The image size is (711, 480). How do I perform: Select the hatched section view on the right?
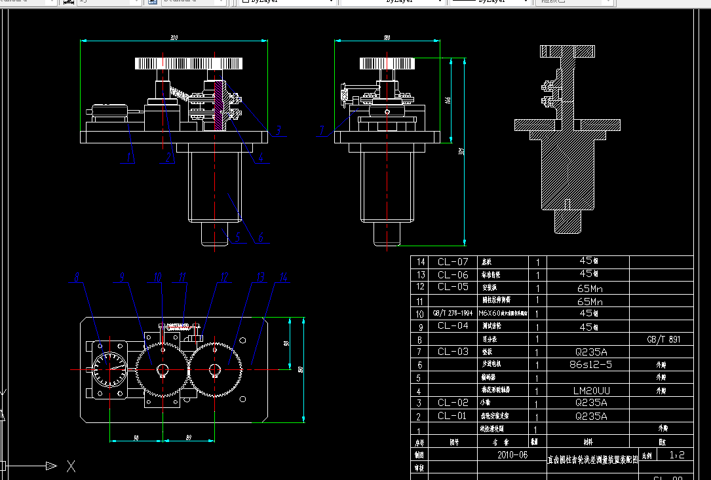tap(567, 139)
